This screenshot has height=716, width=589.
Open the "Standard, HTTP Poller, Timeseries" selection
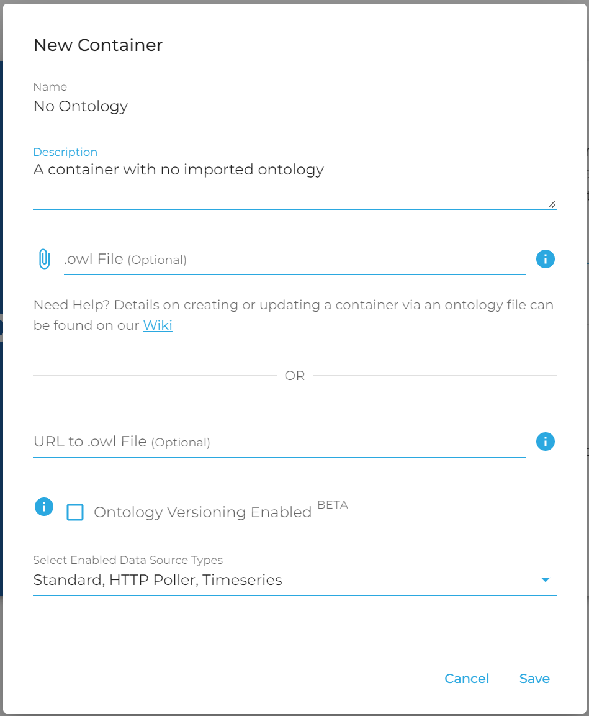click(158, 580)
